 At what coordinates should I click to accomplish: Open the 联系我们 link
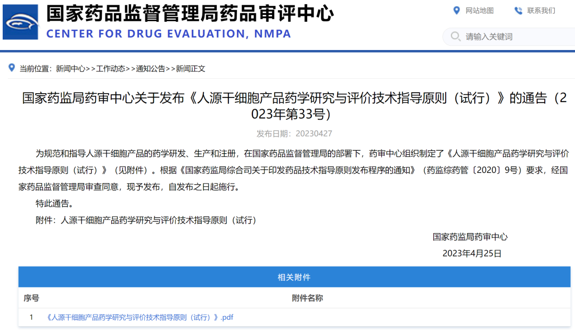[x=541, y=11]
